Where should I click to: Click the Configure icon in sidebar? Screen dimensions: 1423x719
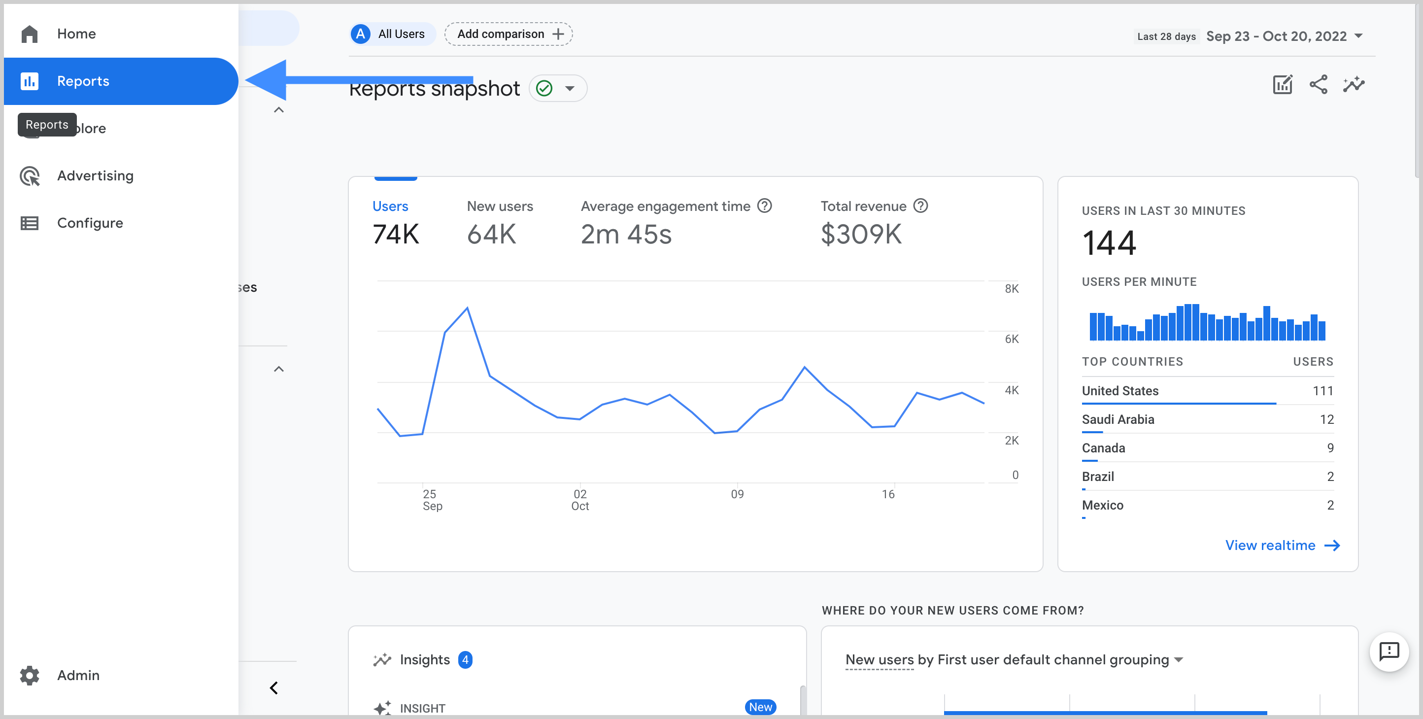[29, 222]
